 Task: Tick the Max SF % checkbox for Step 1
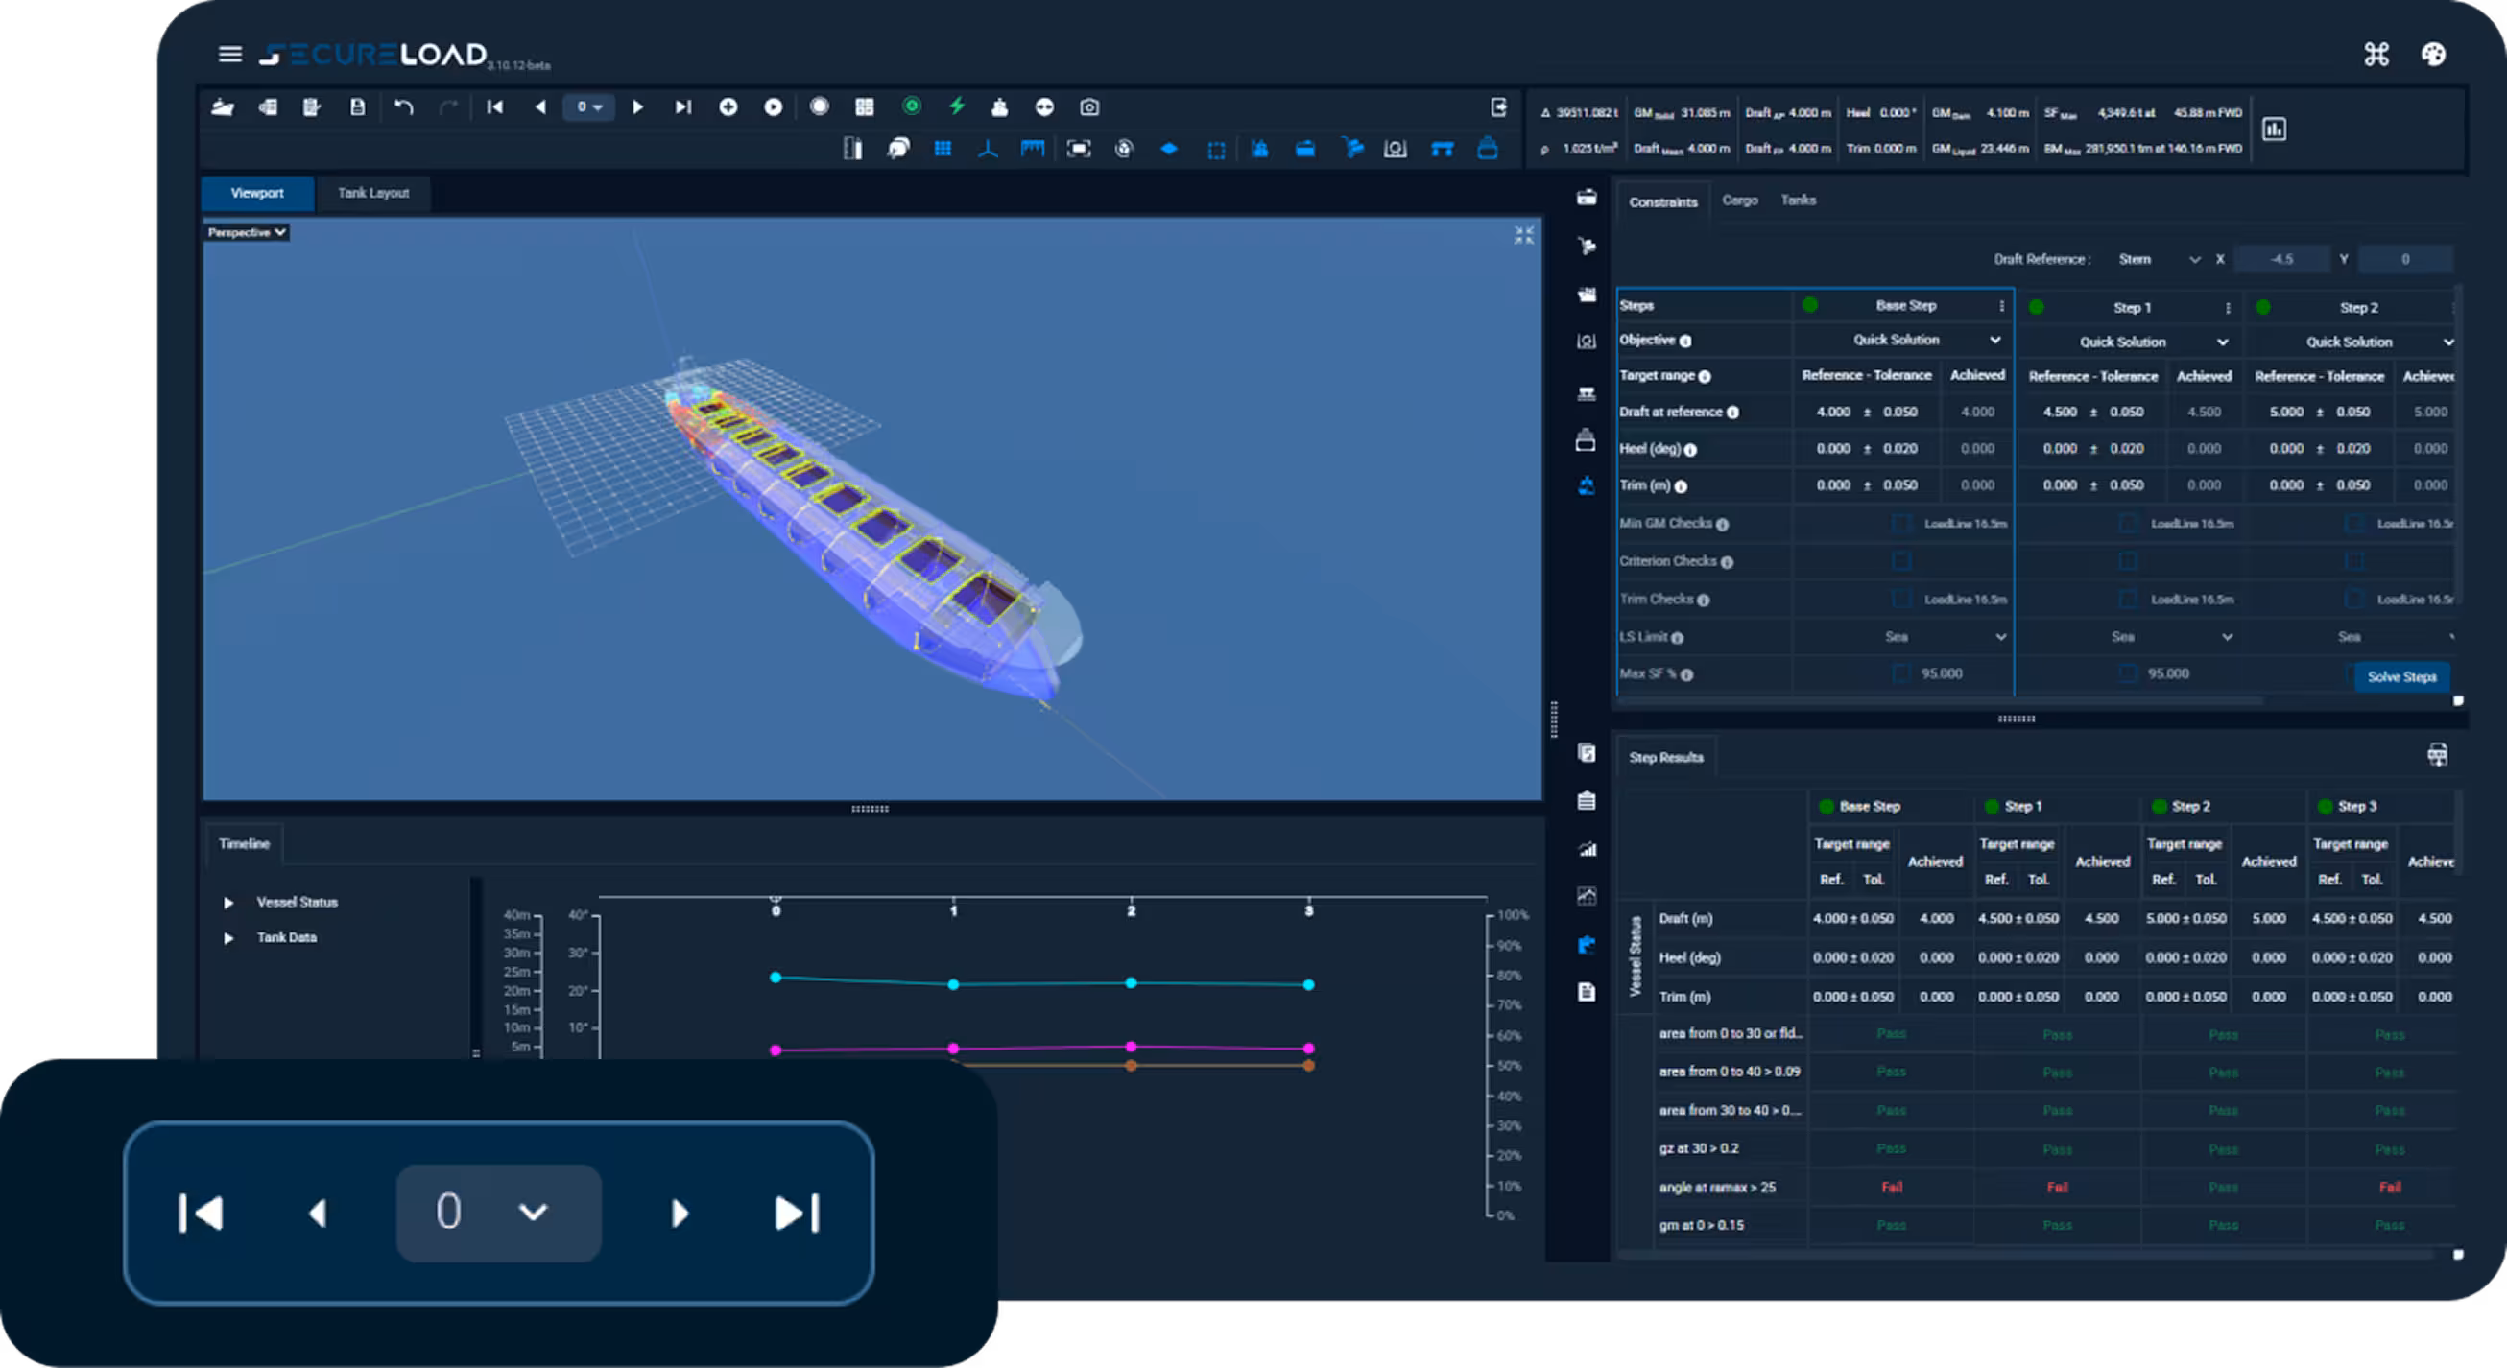click(2129, 673)
